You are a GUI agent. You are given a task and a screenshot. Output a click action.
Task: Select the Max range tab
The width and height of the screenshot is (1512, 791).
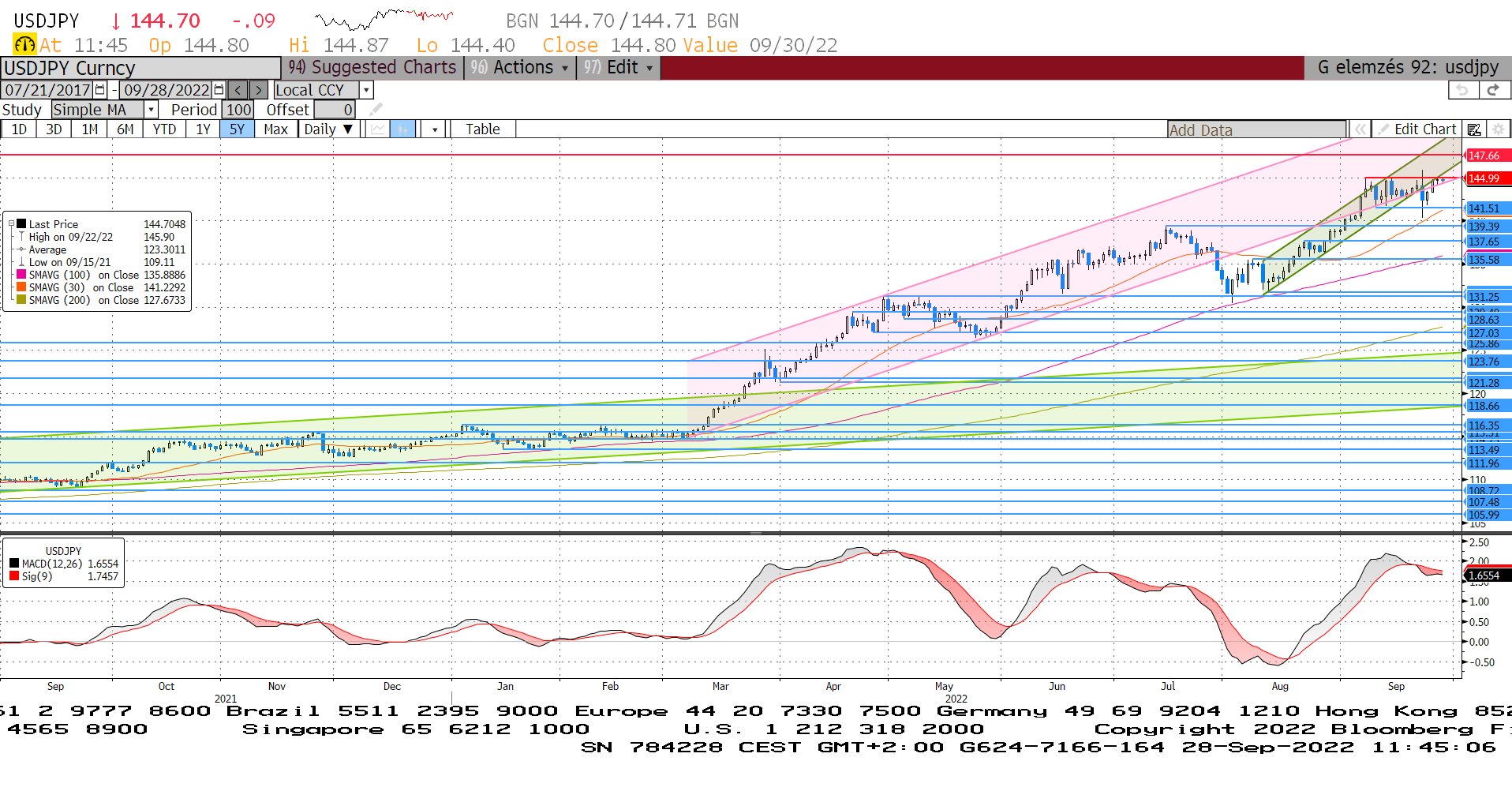[x=275, y=129]
